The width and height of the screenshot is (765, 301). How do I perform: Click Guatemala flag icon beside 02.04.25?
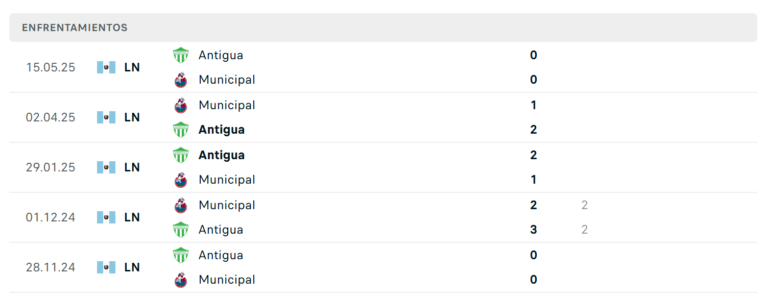pyautogui.click(x=106, y=117)
